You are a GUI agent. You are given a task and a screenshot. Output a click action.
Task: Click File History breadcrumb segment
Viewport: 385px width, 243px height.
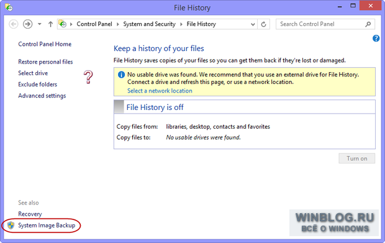point(201,24)
